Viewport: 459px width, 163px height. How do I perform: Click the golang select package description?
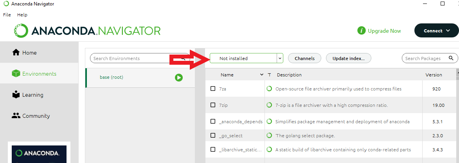305,136
